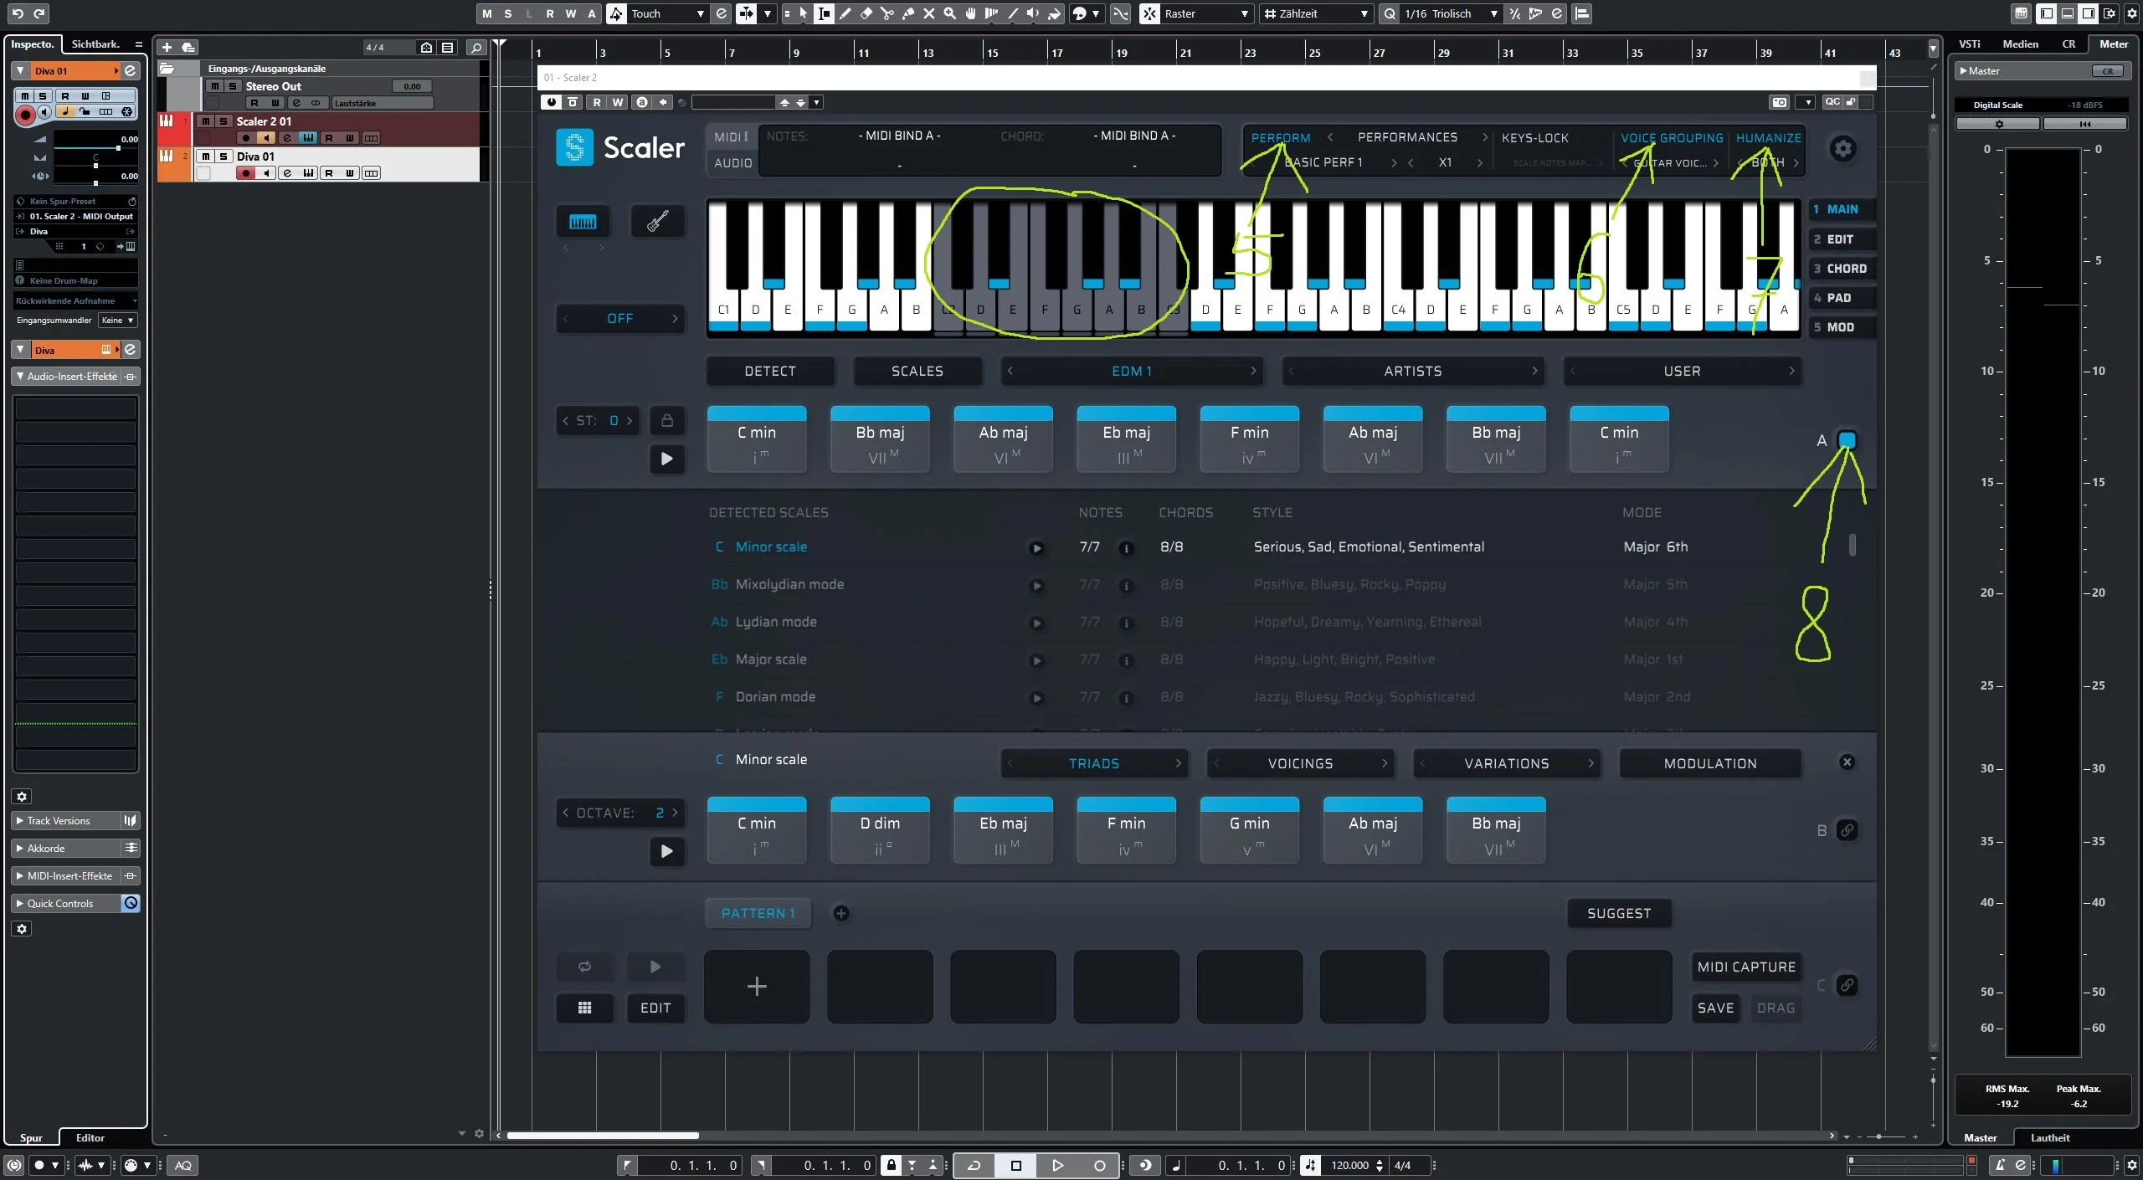Viewport: 2143px width, 1180px height.
Task: Toggle PERFORM mode in Scaler
Action: (x=1281, y=138)
